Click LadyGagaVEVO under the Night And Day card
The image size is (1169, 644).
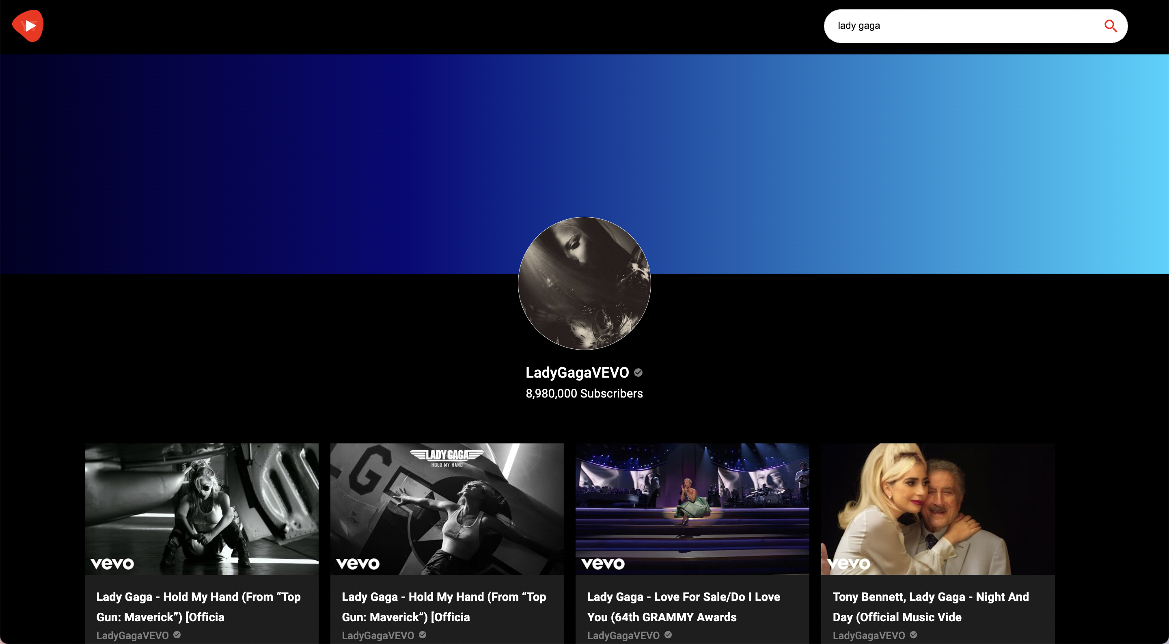tap(869, 635)
